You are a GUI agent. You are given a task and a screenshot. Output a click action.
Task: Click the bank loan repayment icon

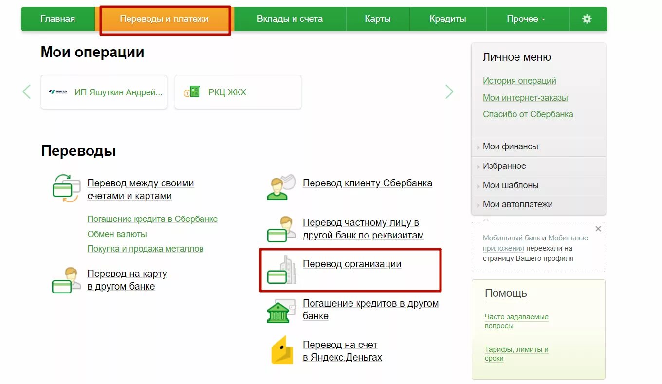[282, 310]
